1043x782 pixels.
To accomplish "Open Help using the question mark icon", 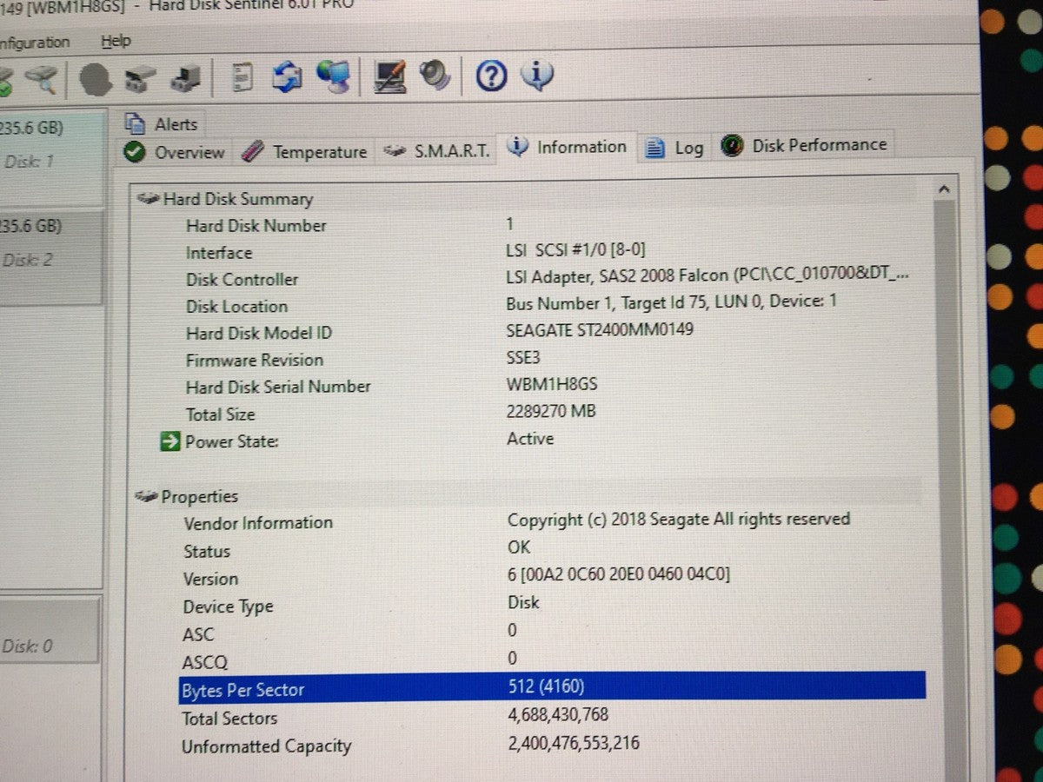I will [490, 76].
